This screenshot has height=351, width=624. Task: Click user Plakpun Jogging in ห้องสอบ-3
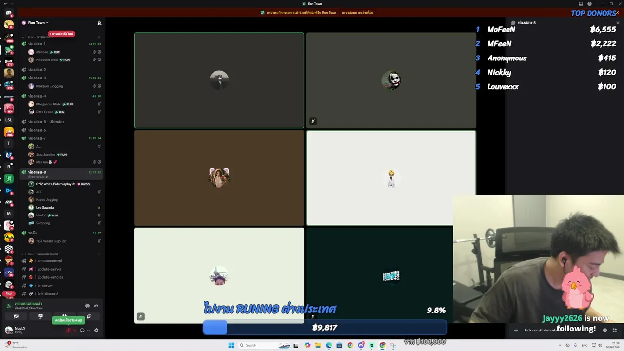click(x=65, y=86)
